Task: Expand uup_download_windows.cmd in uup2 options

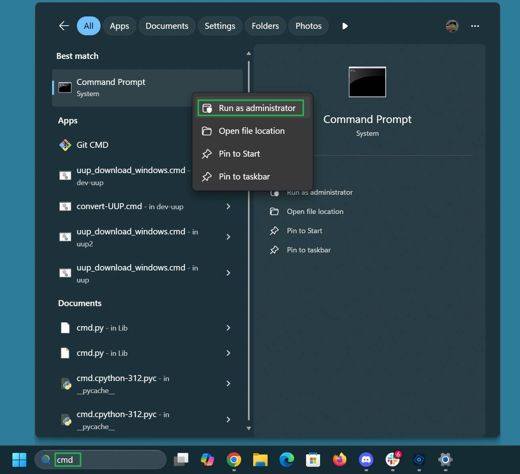Action: 228,237
